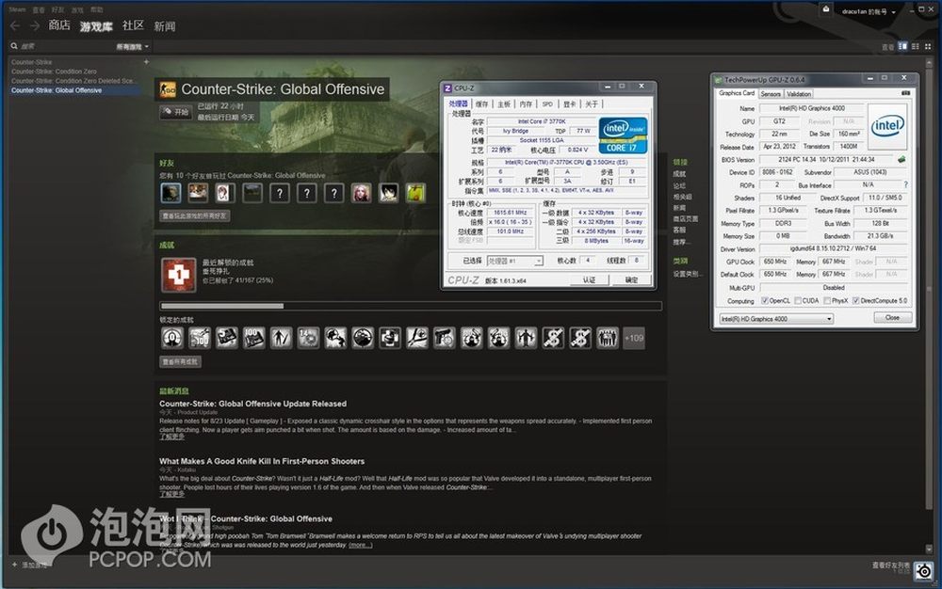The width and height of the screenshot is (942, 589).
Task: Open the 帮助 menu in the menu bar
Action: pos(97,9)
